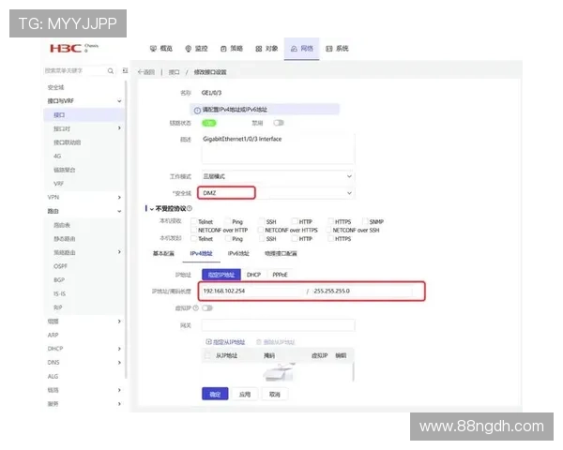Click the 网关 gateway input field
563x450 pixels.
(x=278, y=325)
